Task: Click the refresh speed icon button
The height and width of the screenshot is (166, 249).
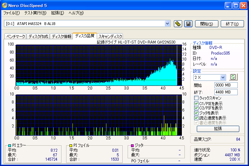Action: 233,77
